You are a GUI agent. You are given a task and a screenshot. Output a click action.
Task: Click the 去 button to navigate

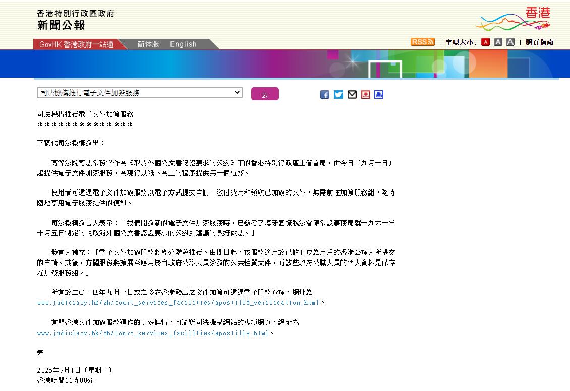(x=265, y=94)
